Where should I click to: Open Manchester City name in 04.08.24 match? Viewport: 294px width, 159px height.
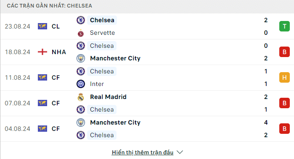pyautogui.click(x=115, y=123)
